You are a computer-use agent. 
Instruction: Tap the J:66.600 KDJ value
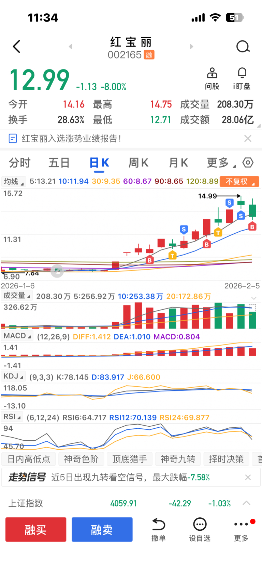pos(144,377)
